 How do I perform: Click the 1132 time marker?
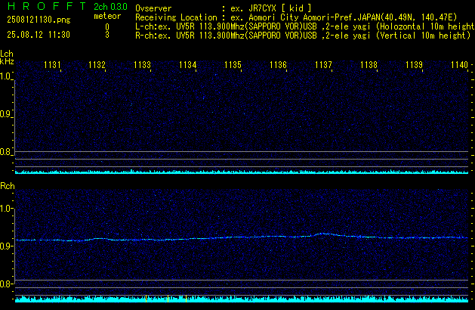[x=97, y=65]
